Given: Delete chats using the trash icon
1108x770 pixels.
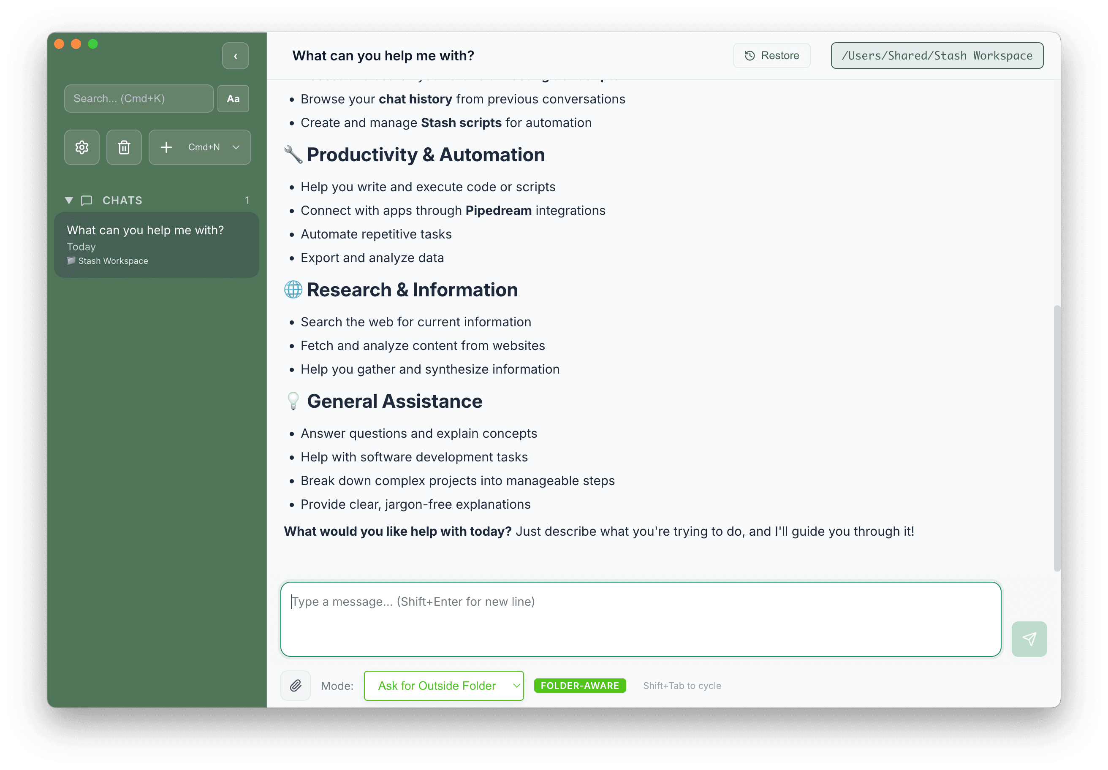Looking at the screenshot, I should pyautogui.click(x=124, y=147).
